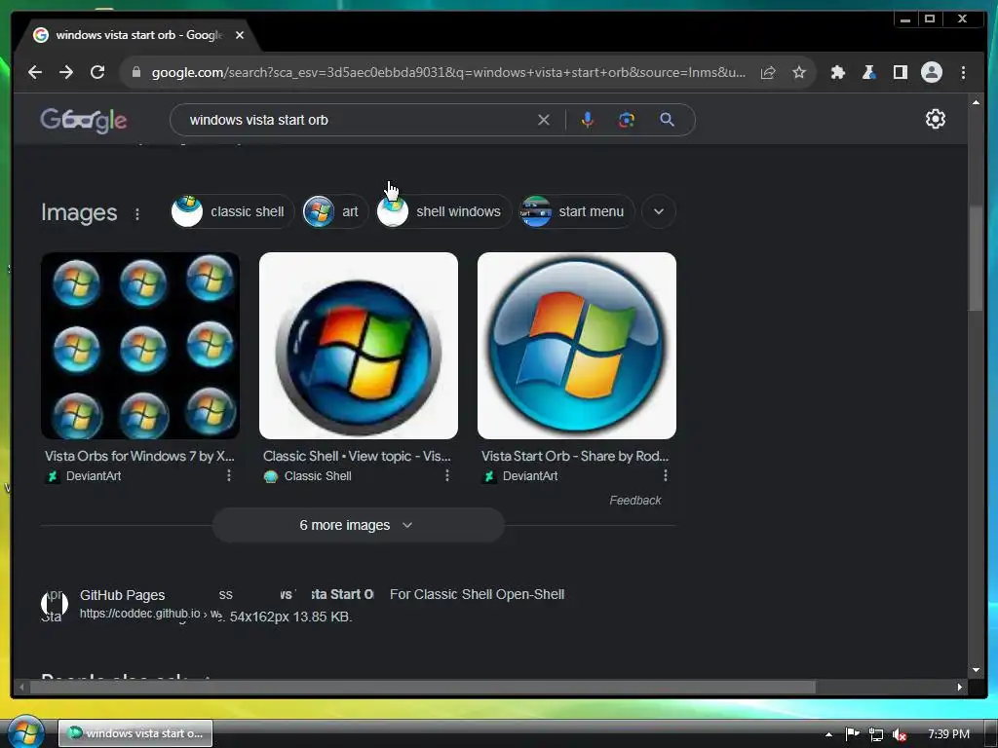Click into the Google search field
The height and width of the screenshot is (748, 998).
pyautogui.click(x=360, y=120)
